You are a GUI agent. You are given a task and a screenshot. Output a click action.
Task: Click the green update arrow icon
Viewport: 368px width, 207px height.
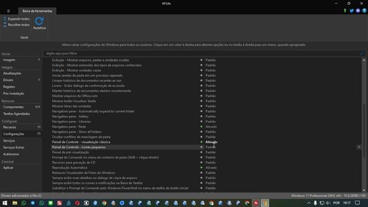pos(345,10)
